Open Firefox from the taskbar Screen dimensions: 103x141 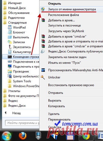[23, 136]
